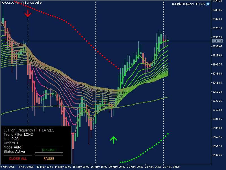Click the green up arrow signal
226x170 pixels.
114,140
